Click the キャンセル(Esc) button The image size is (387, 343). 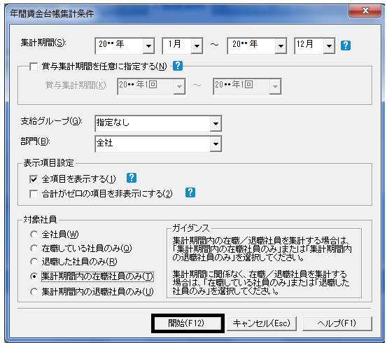coord(262,323)
